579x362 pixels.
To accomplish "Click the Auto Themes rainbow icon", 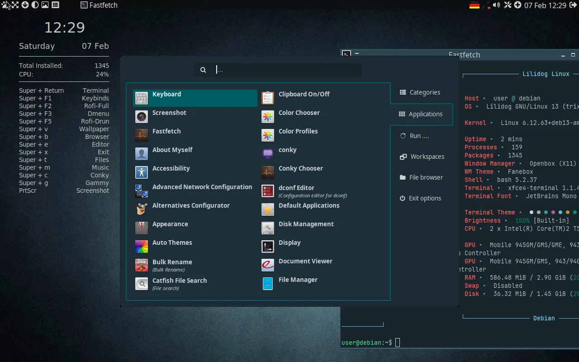I will (142, 246).
